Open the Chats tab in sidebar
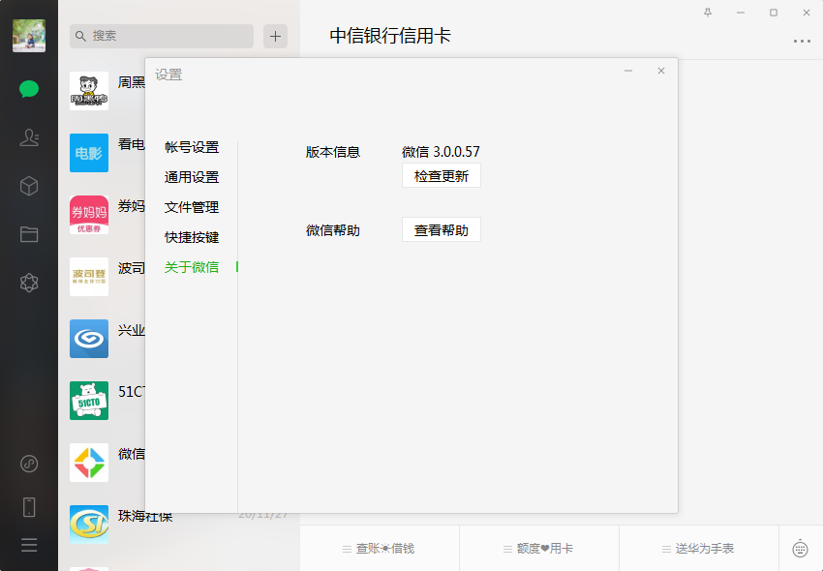 [29, 89]
